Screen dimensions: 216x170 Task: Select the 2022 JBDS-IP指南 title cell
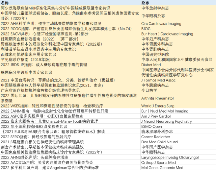coord(70,65)
